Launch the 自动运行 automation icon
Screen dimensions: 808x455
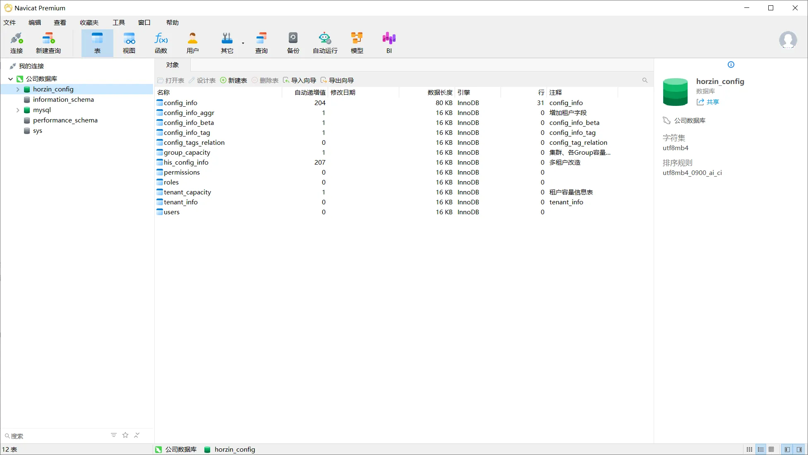(x=325, y=43)
